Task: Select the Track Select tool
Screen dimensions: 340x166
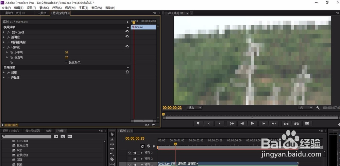Action: tap(112, 139)
